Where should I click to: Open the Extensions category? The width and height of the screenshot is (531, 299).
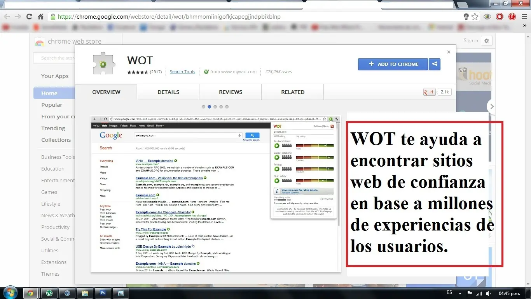pos(54,262)
